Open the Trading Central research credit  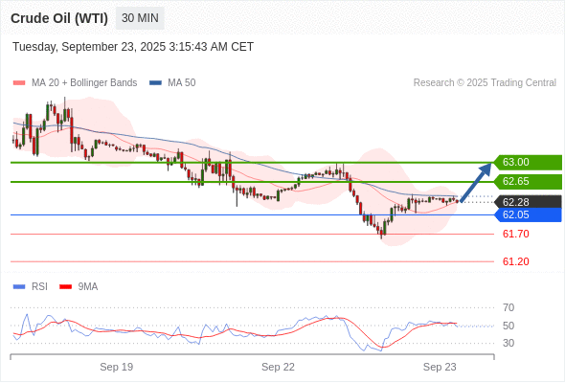[x=485, y=83]
